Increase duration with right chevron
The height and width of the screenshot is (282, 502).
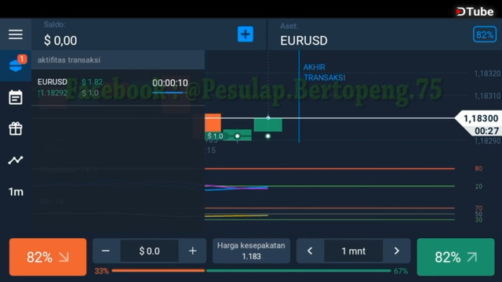[396, 251]
